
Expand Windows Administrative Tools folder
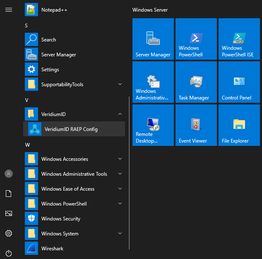tap(120, 174)
